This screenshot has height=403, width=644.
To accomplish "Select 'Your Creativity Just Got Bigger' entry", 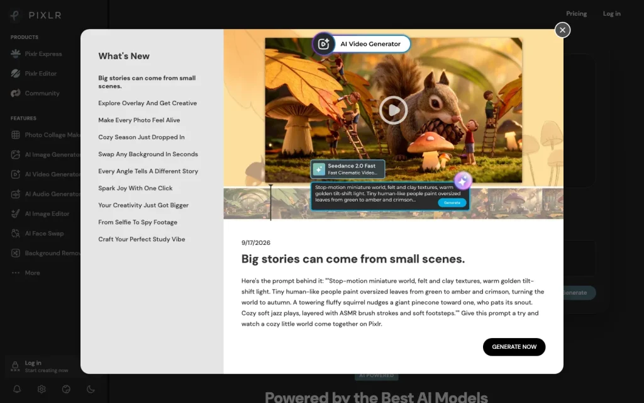I will click(143, 205).
